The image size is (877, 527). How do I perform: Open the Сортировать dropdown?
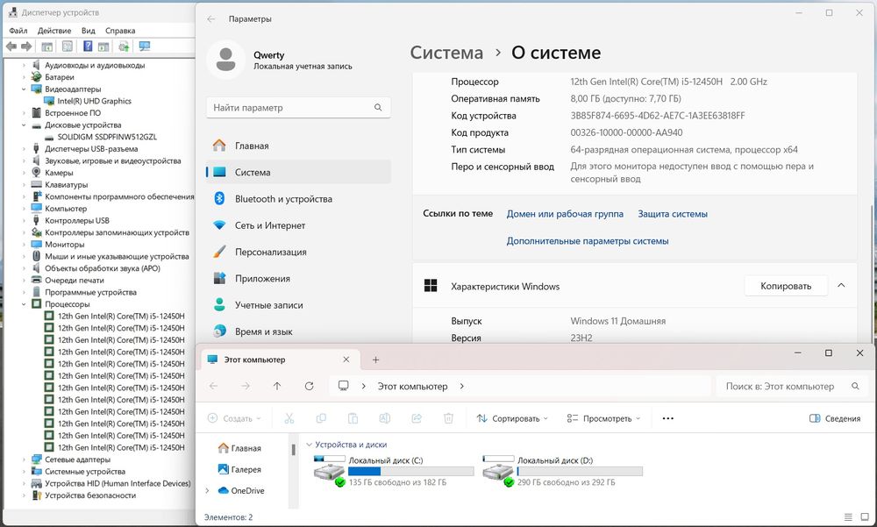pos(512,418)
